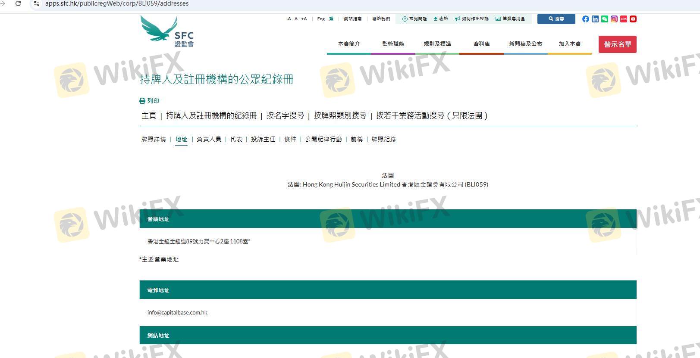This screenshot has height=358, width=700.
Task: Click the SFC 證監會 logo
Action: (x=167, y=31)
